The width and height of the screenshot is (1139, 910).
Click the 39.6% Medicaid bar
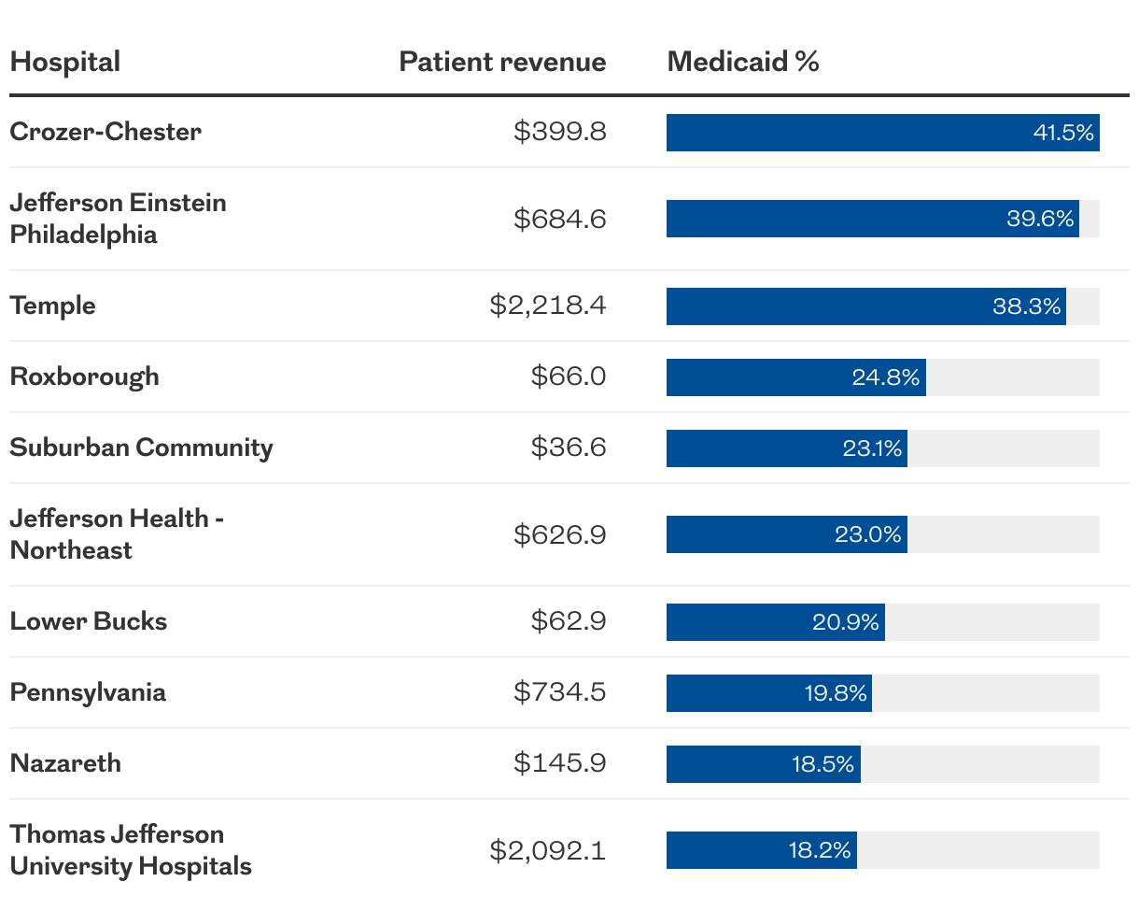coord(873,219)
